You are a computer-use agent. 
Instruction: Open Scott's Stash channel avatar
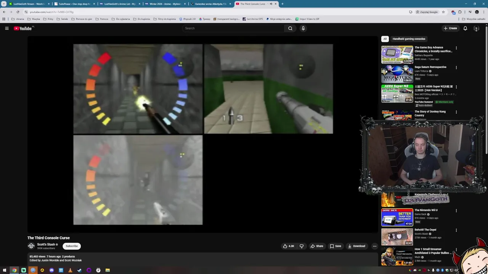coord(31,246)
